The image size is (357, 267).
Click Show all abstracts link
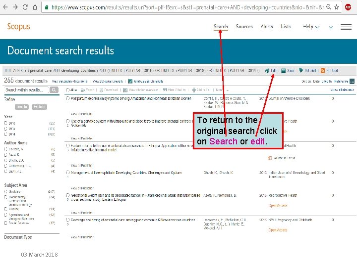coord(342,90)
